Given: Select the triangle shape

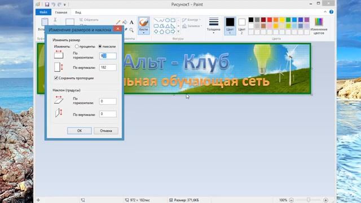Looking at the screenshot, I should 168,26.
